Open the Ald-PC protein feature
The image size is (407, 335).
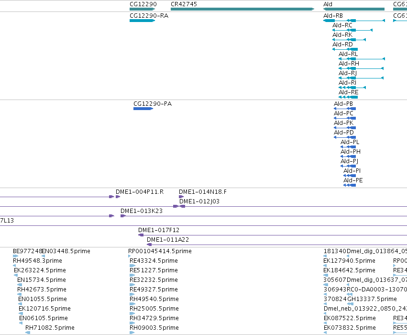pyautogui.click(x=345, y=118)
